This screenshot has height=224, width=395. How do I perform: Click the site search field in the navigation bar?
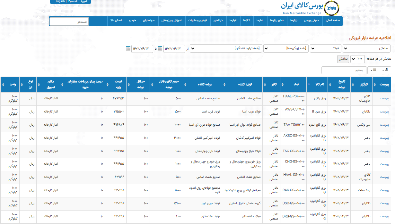pos(69,21)
